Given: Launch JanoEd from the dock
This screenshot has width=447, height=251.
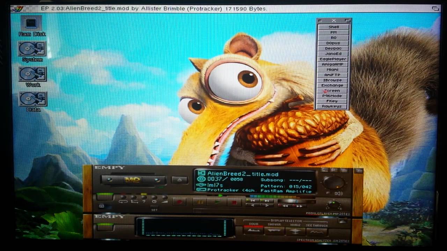Looking at the screenshot, I should [334, 54].
